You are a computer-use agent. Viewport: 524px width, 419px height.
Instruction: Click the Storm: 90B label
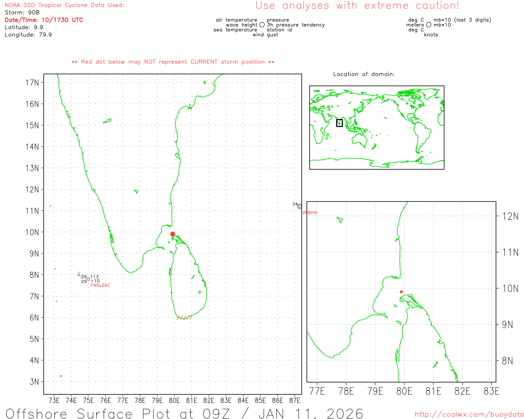(x=22, y=13)
